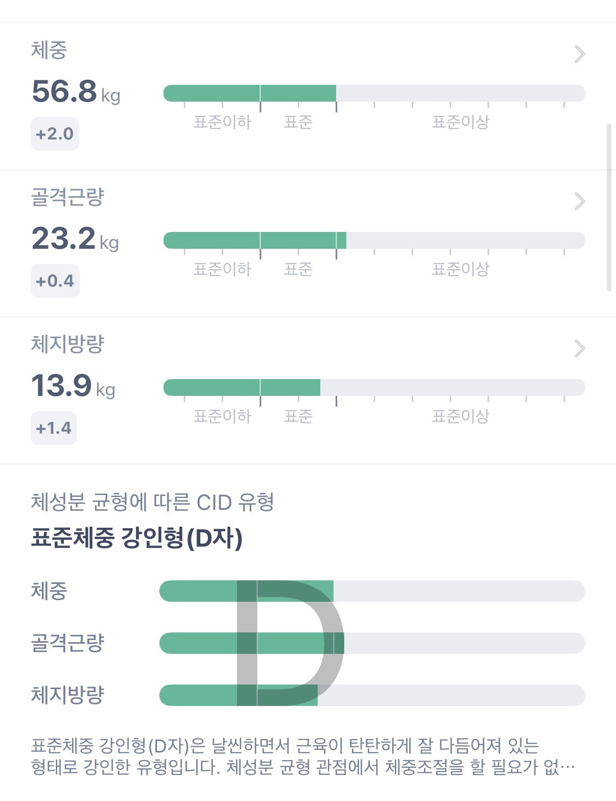Click the CID chart 골격근량 bar
The width and height of the screenshot is (616, 801).
[x=372, y=643]
